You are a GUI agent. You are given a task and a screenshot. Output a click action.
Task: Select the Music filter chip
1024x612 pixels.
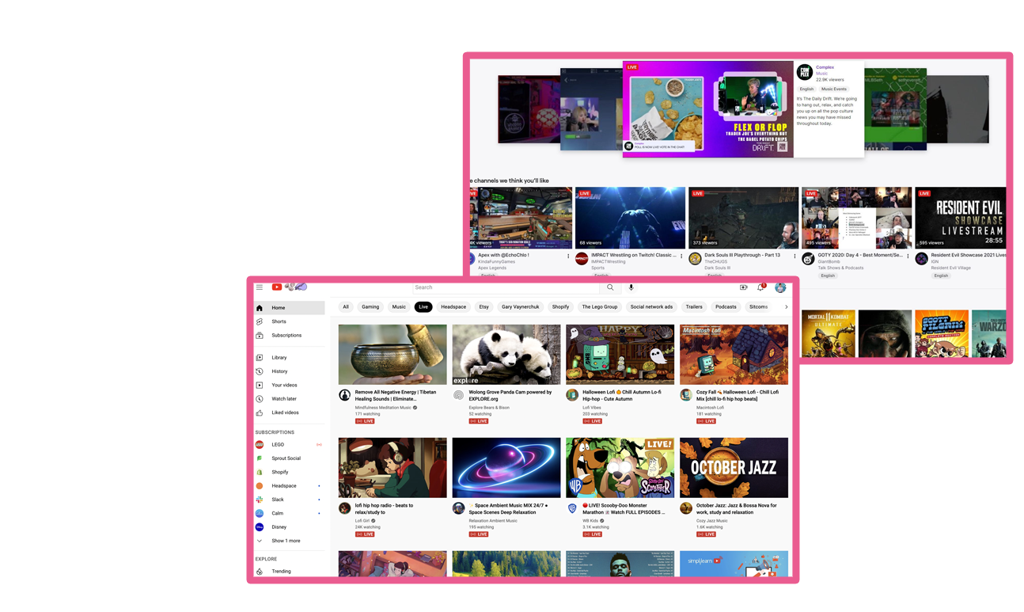click(x=399, y=307)
